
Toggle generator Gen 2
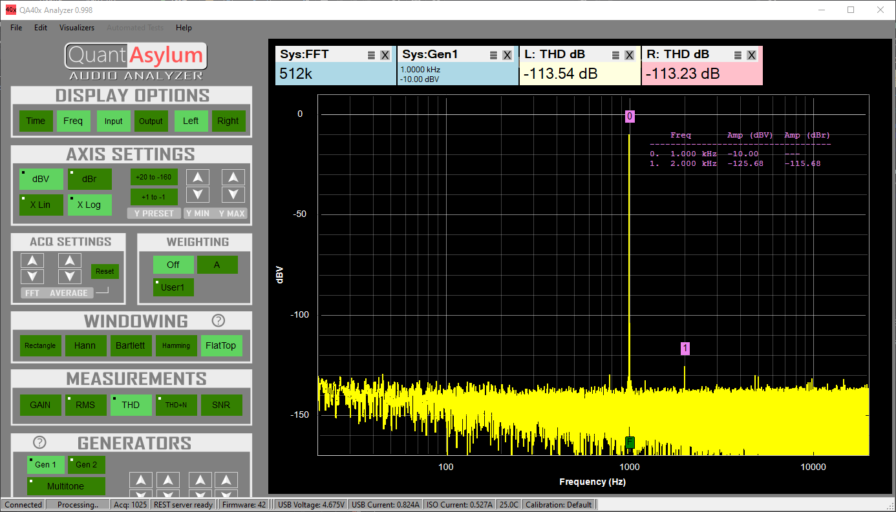click(x=86, y=465)
